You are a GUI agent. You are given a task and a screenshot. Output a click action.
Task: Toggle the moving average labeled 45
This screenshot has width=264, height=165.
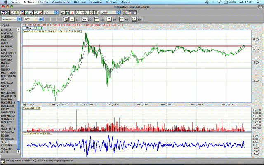[127, 19]
